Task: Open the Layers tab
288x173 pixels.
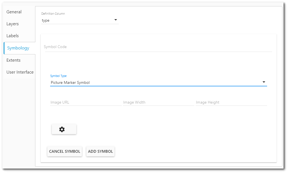Action: 13,24
